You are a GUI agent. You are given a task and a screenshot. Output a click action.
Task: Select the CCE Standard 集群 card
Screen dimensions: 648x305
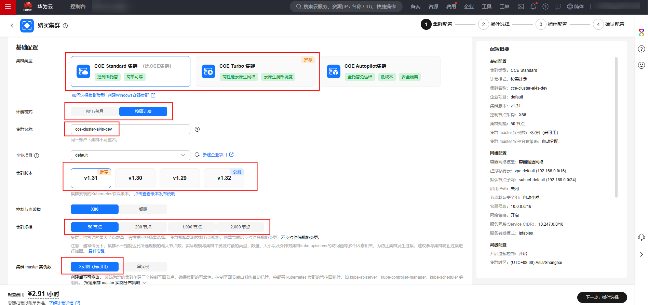(131, 71)
